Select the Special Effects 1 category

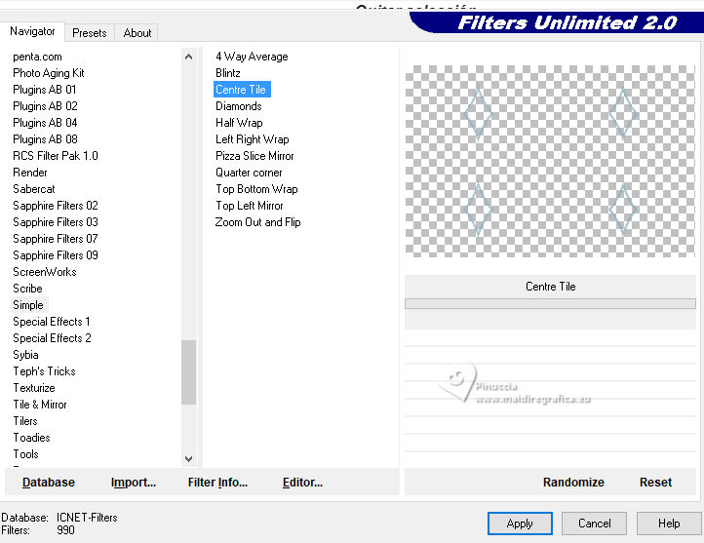click(x=51, y=322)
